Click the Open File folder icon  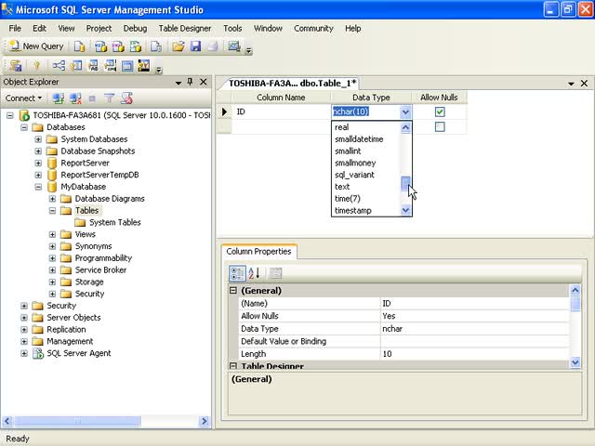coord(178,46)
